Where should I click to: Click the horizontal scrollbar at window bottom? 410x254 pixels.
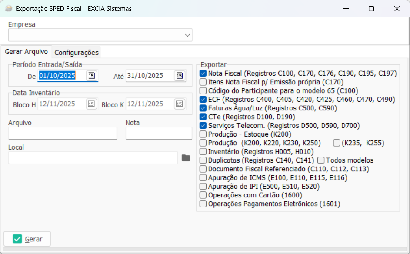click(204, 250)
